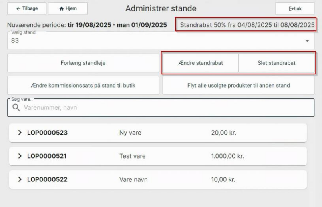This screenshot has width=322, height=207.
Task: Choose Flyt alle usolgte produkter til anden stand
Action: pyautogui.click(x=238, y=85)
